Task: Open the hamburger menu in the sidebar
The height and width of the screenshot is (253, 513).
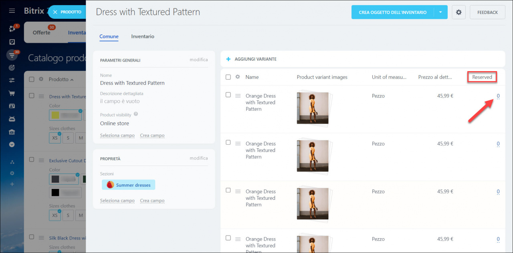Action: tap(12, 10)
